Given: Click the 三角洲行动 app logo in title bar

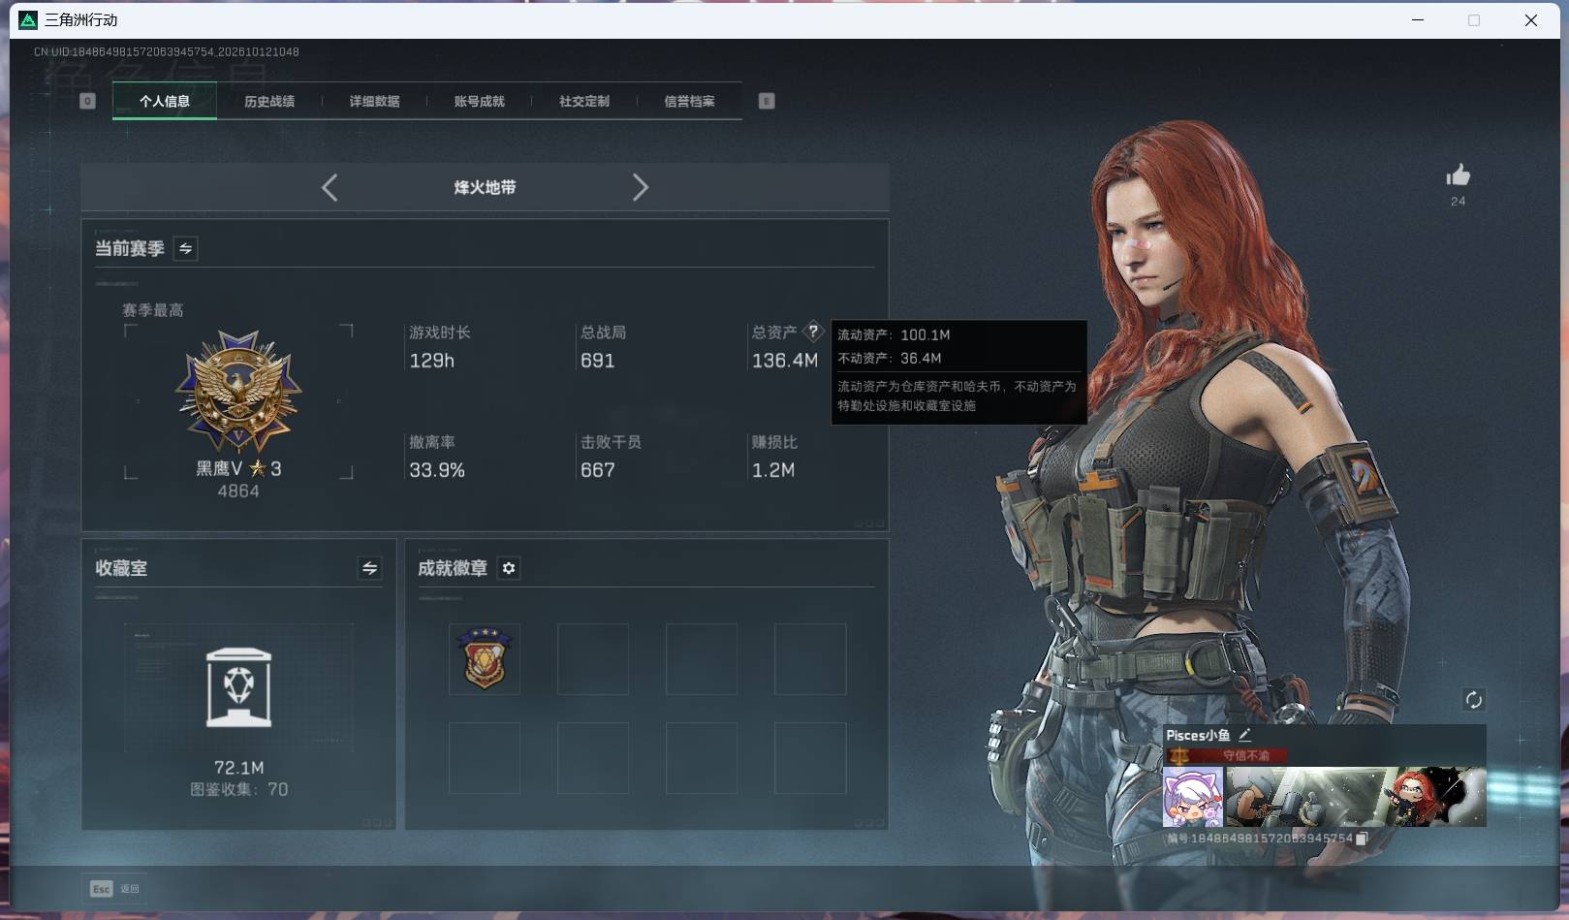Looking at the screenshot, I should (x=28, y=20).
